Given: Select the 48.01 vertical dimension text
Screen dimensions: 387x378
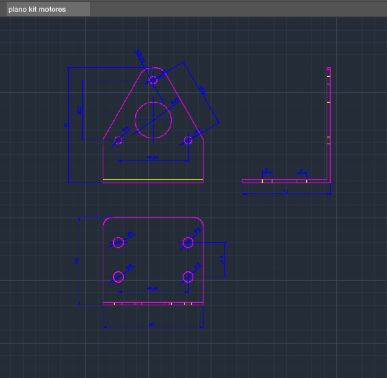Looking at the screenshot, I should (79, 109).
